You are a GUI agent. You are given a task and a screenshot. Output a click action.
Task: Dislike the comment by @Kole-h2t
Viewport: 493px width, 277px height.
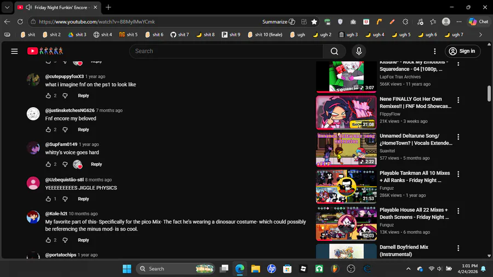(65, 240)
